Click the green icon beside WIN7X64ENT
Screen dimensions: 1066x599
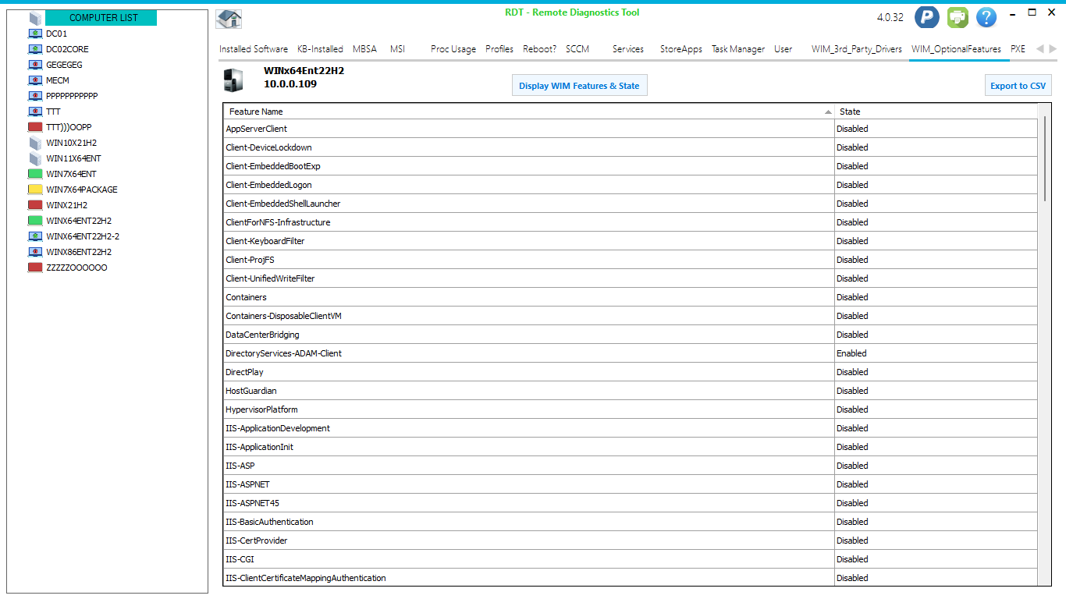coord(35,174)
